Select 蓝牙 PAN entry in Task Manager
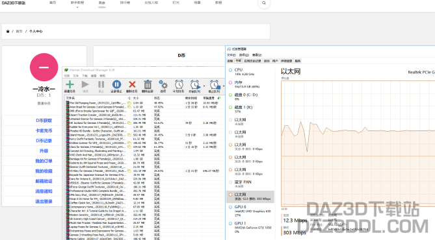 tap(250, 184)
